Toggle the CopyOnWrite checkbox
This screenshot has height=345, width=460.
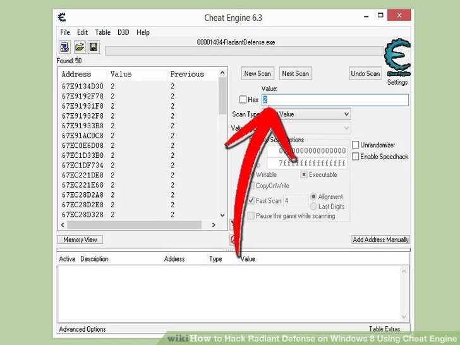[x=251, y=186]
